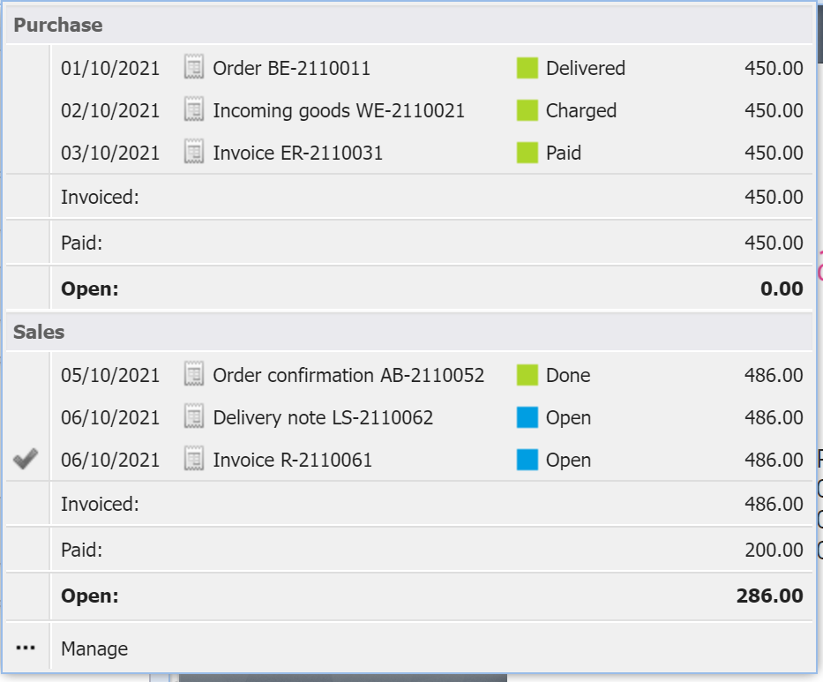The width and height of the screenshot is (823, 682).
Task: Click document icon for Order confirmation AB-2110052
Action: pyautogui.click(x=194, y=375)
